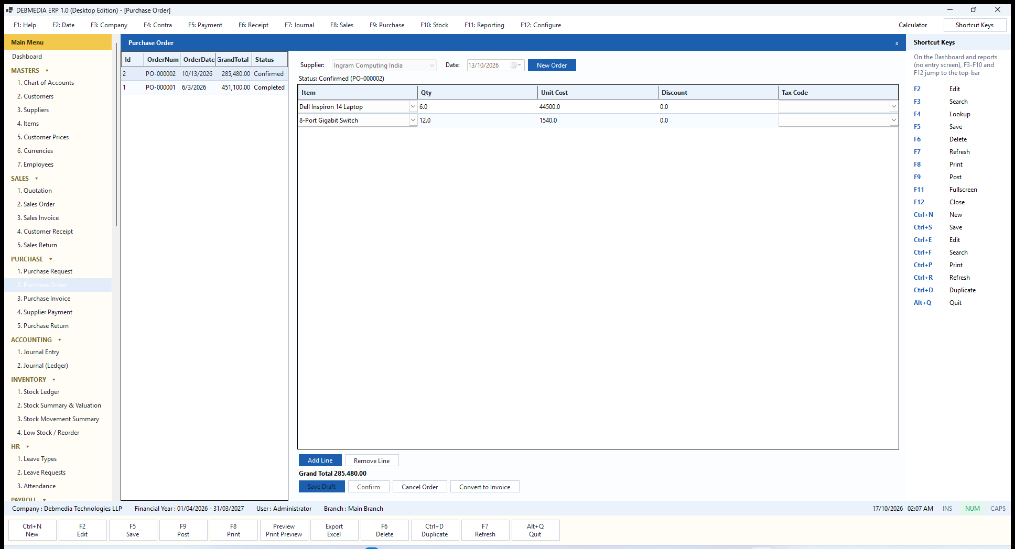Open the date picker calendar icon

click(516, 65)
